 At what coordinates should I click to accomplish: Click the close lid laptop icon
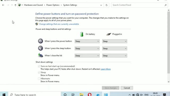pyautogui.click(x=40, y=55)
